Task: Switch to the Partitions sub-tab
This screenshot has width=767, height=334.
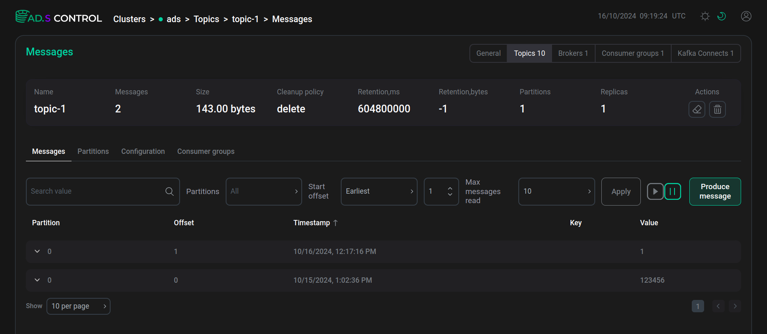Action: (x=93, y=151)
